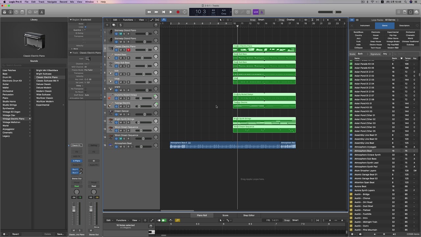Open the Navigate menu in menu bar
This screenshot has width=421, height=237.
(52, 2)
